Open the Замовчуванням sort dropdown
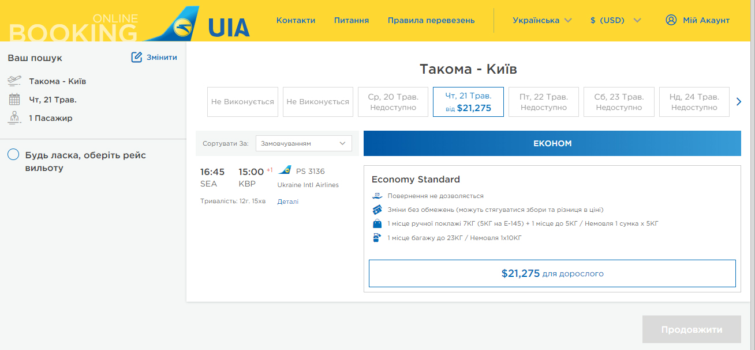755x350 pixels. 304,143
